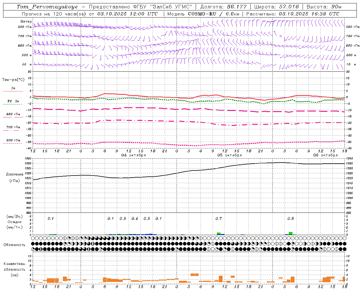Click the 0.4 three-hour precipitation value

click(x=135, y=218)
